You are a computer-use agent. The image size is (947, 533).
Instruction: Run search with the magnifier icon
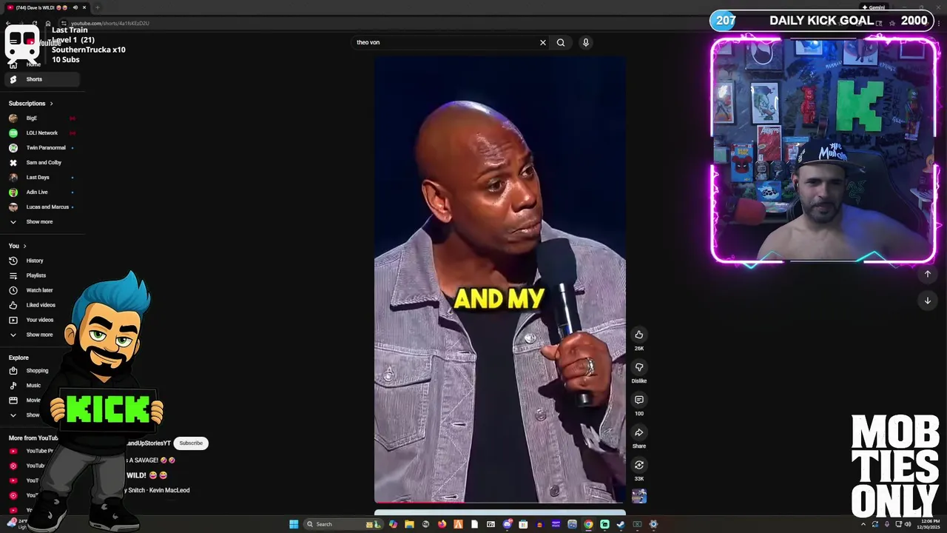click(561, 42)
